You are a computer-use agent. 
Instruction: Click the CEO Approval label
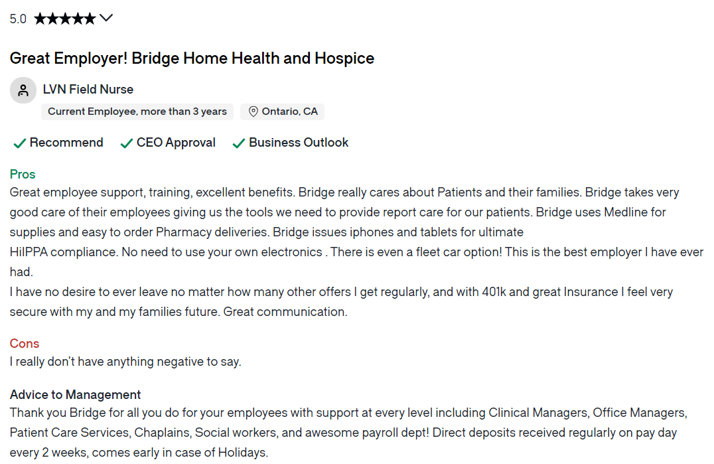coord(176,143)
